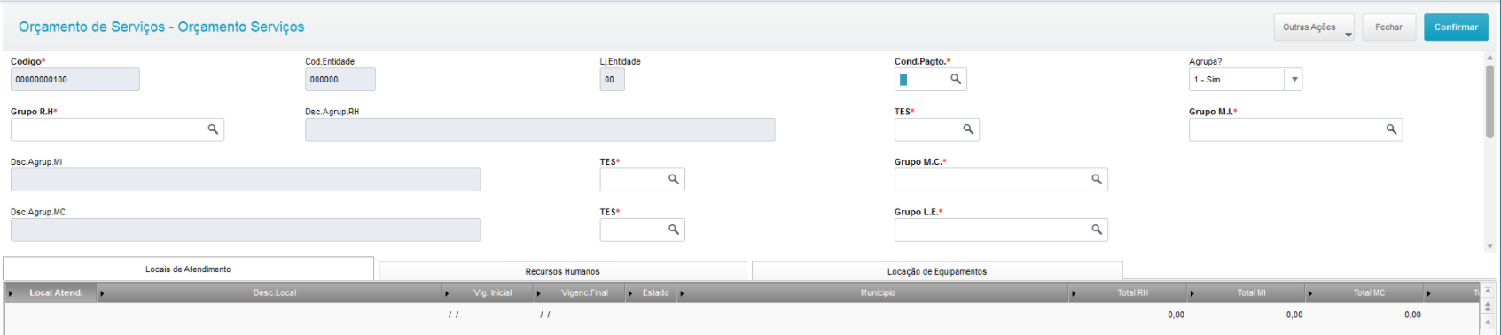Click the form's vertical scrollbar thumb

(x=1489, y=101)
